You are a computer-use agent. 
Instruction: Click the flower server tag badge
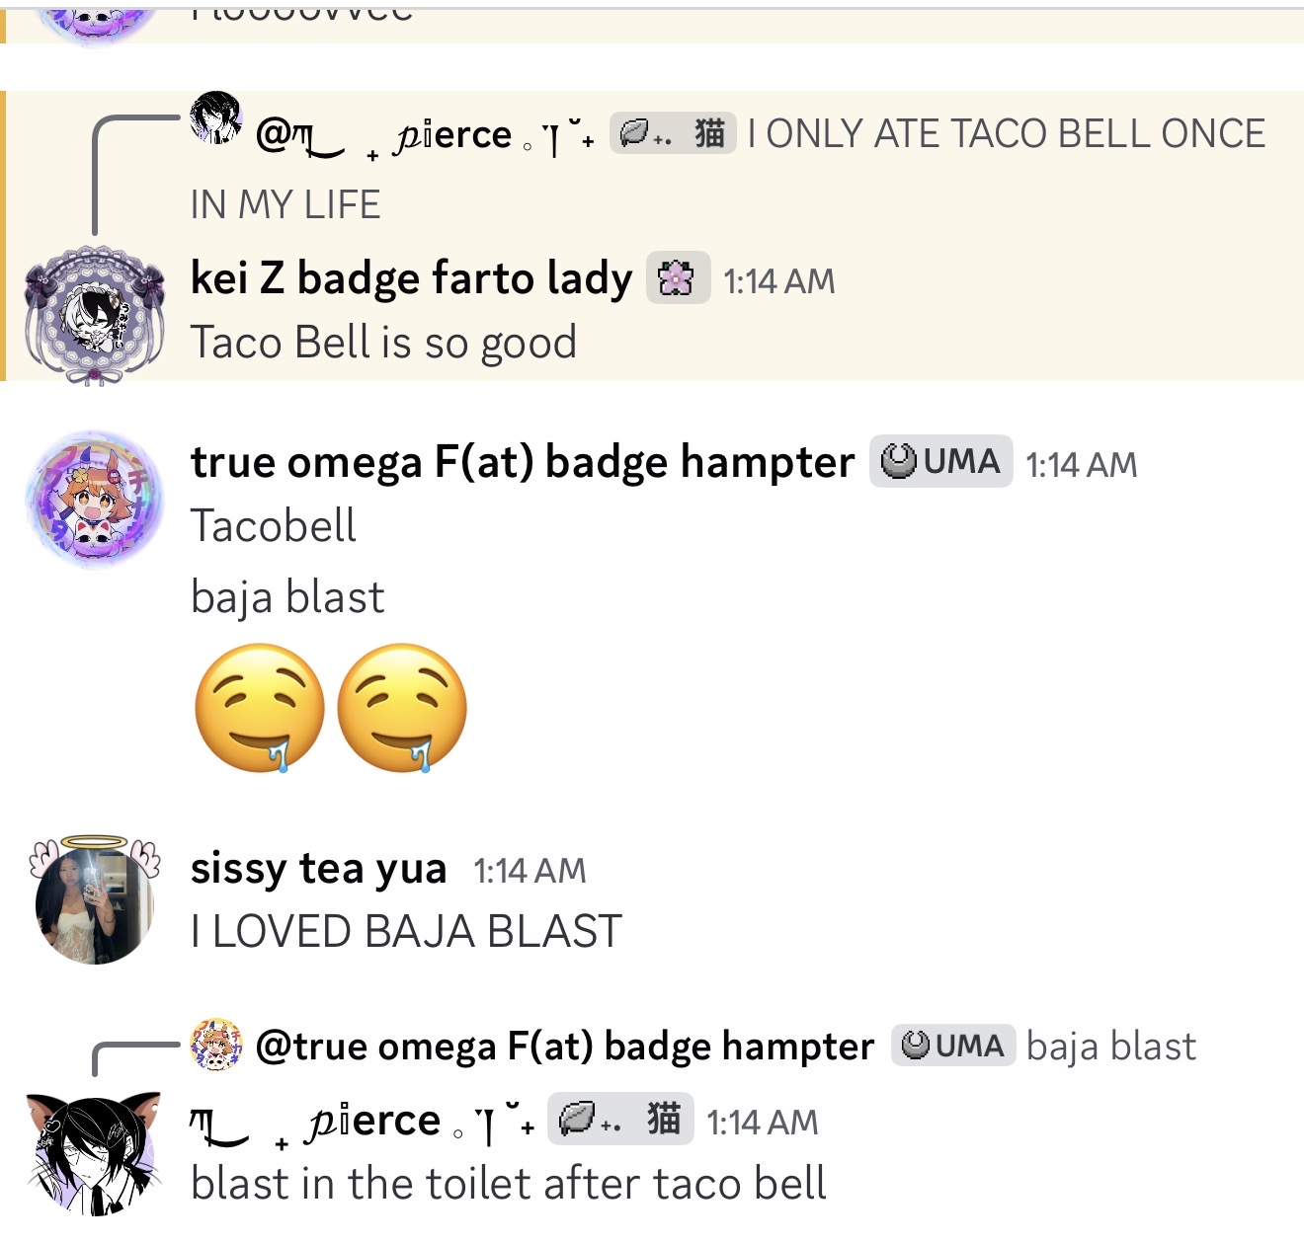coord(678,278)
